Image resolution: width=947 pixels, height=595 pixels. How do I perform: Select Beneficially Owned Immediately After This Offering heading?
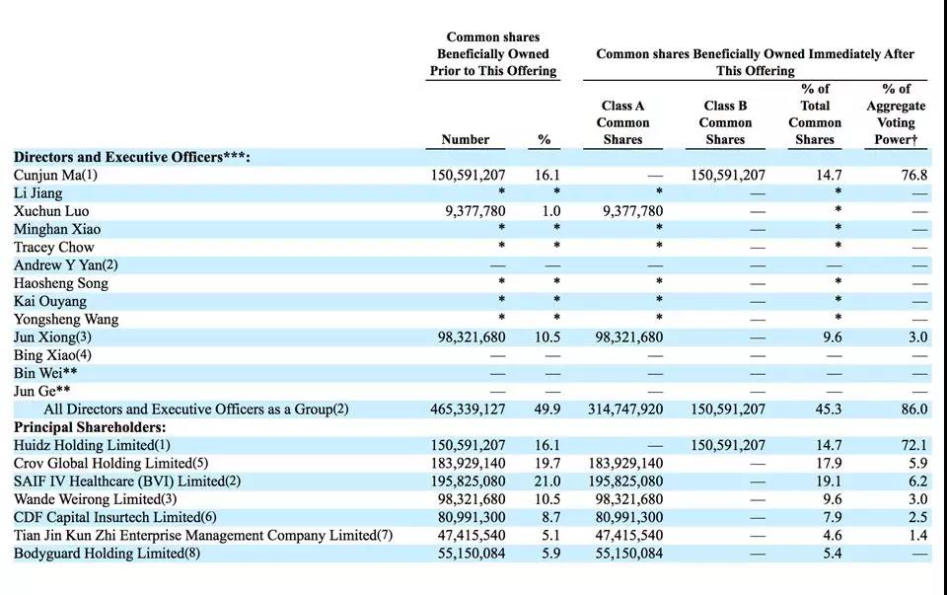tap(755, 62)
